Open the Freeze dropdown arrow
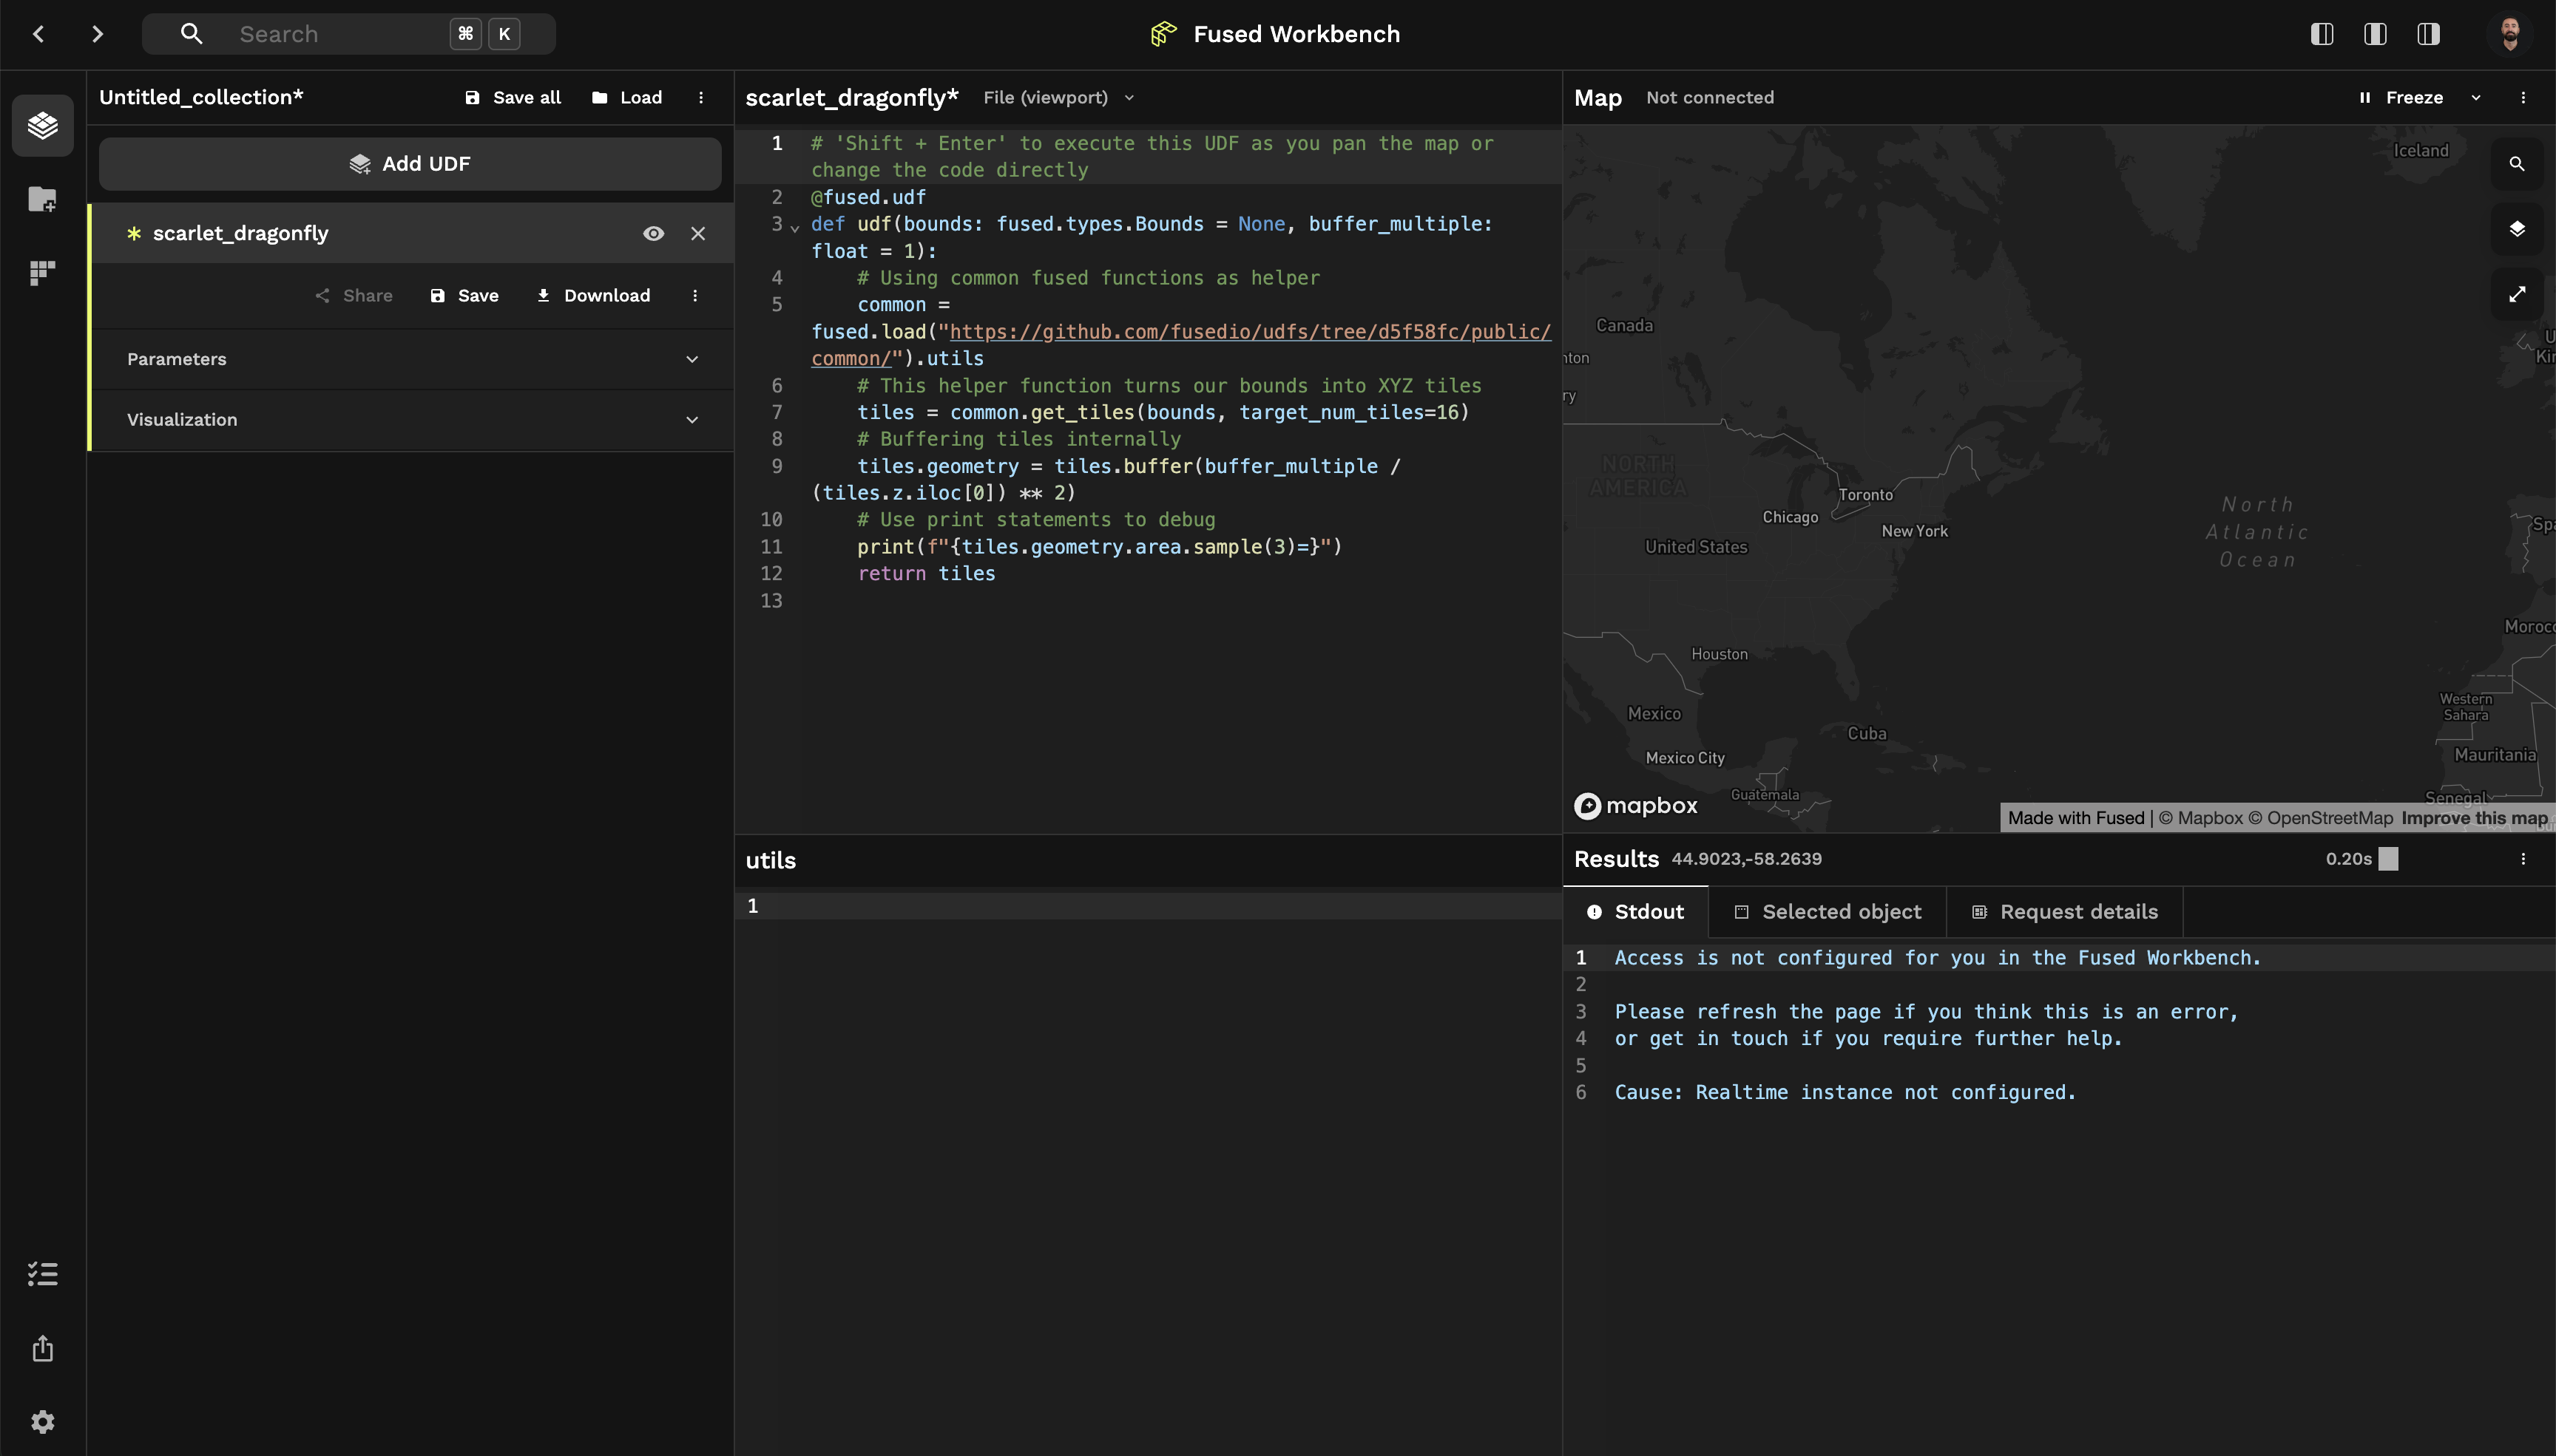 [x=2476, y=97]
